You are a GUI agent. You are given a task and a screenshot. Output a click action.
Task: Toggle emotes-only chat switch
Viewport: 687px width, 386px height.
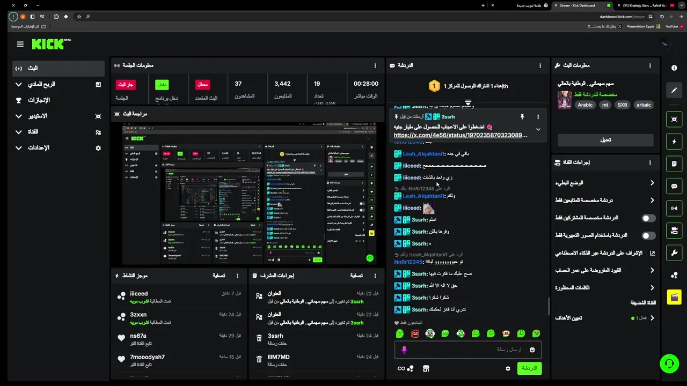pos(648,235)
